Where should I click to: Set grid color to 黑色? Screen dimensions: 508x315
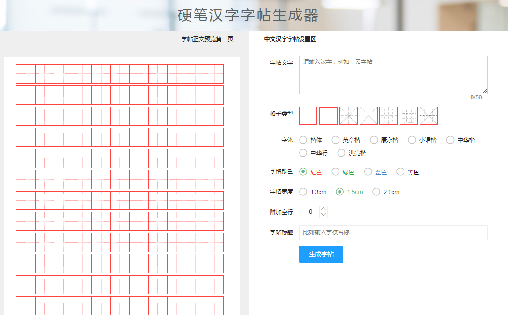coord(407,172)
